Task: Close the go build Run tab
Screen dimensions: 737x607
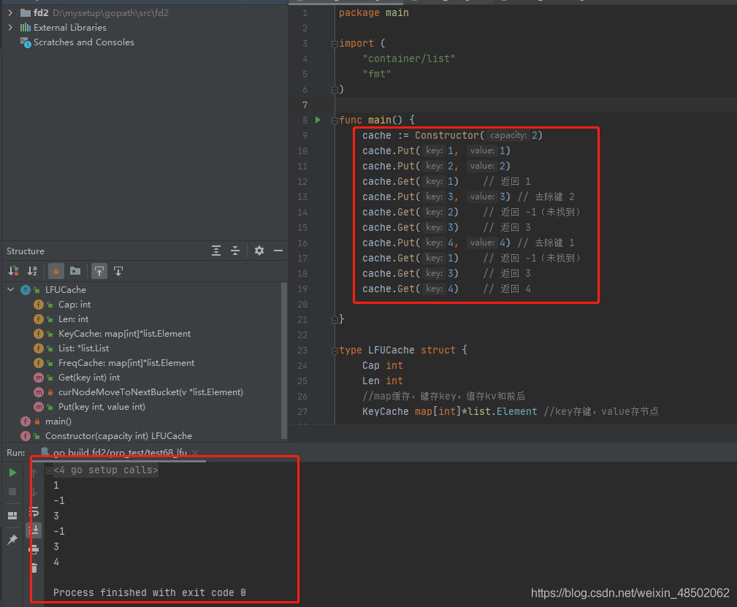Action: [x=195, y=452]
